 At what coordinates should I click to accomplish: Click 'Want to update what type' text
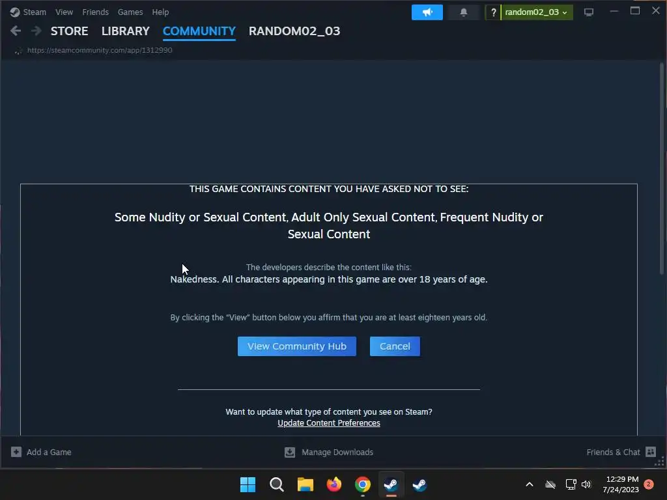pos(329,412)
